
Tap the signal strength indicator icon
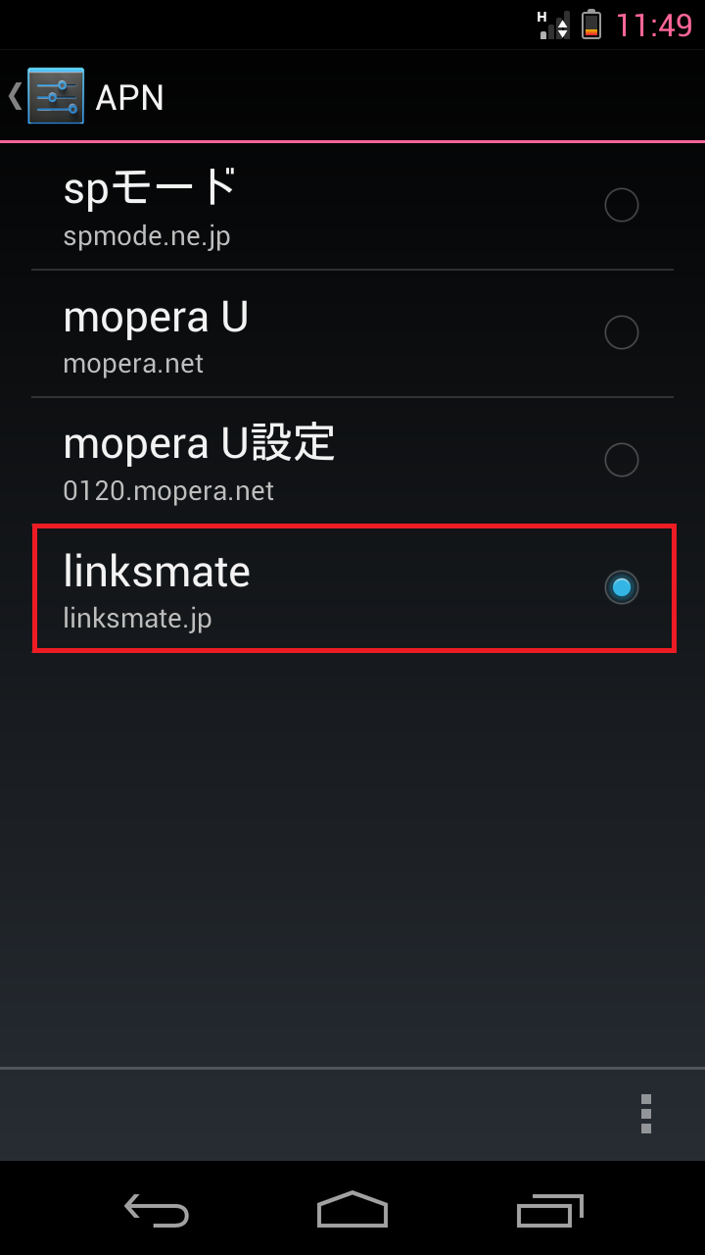(554, 25)
